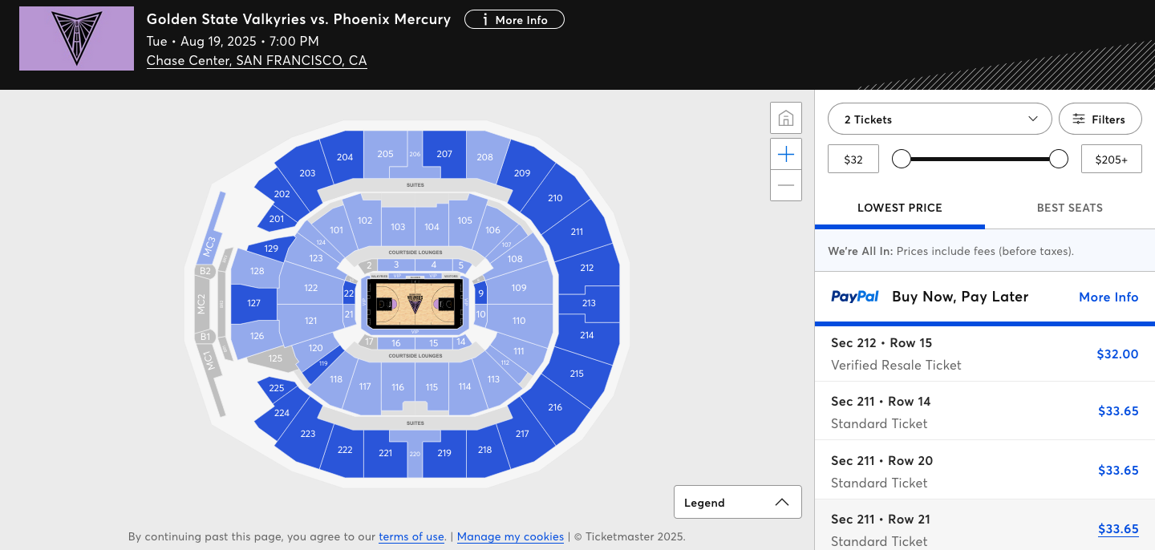Viewport: 1155px width, 550px height.
Task: Select Sec 212 Row 15 resale listing
Action: 985,354
